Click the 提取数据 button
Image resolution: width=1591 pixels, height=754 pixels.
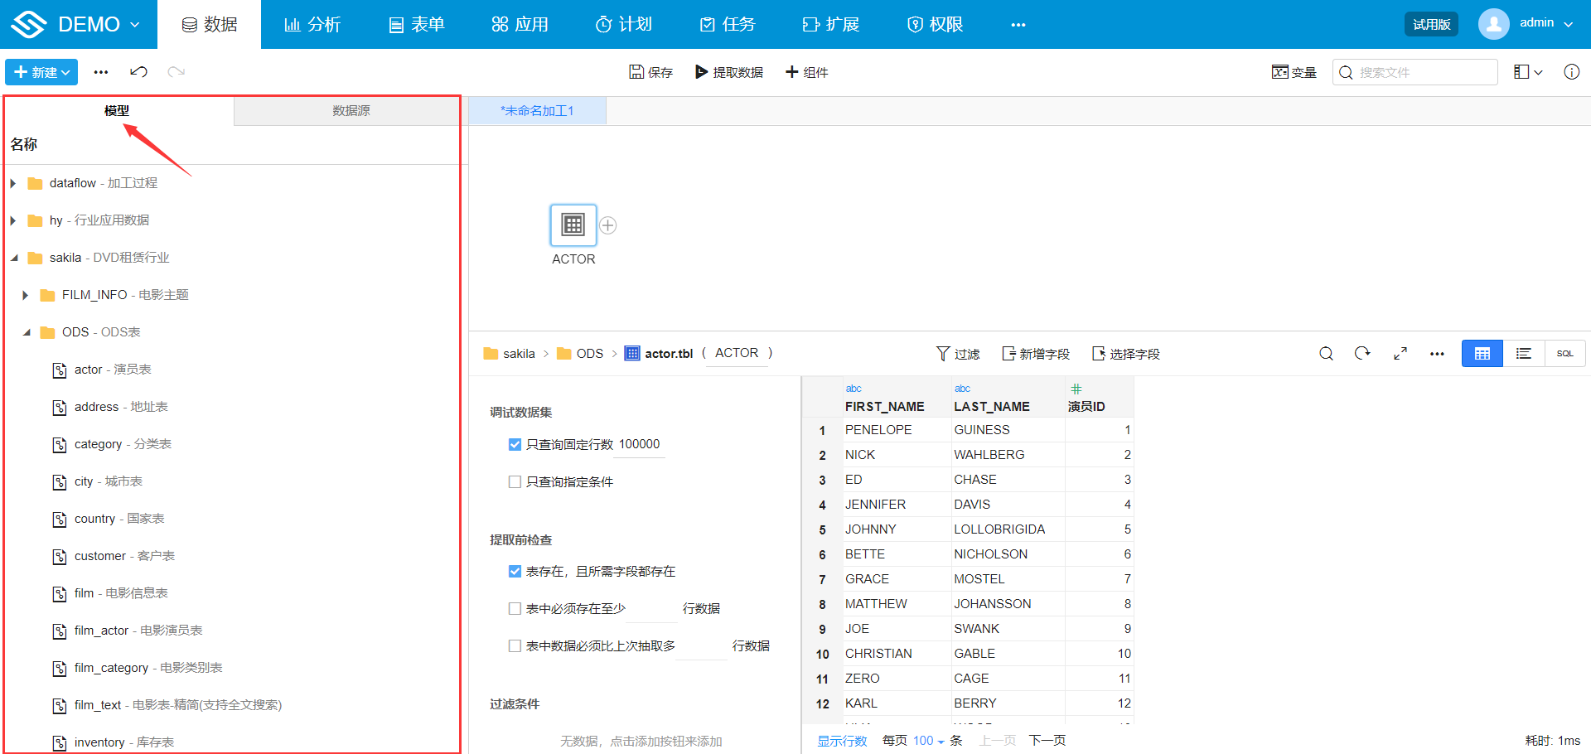[729, 72]
